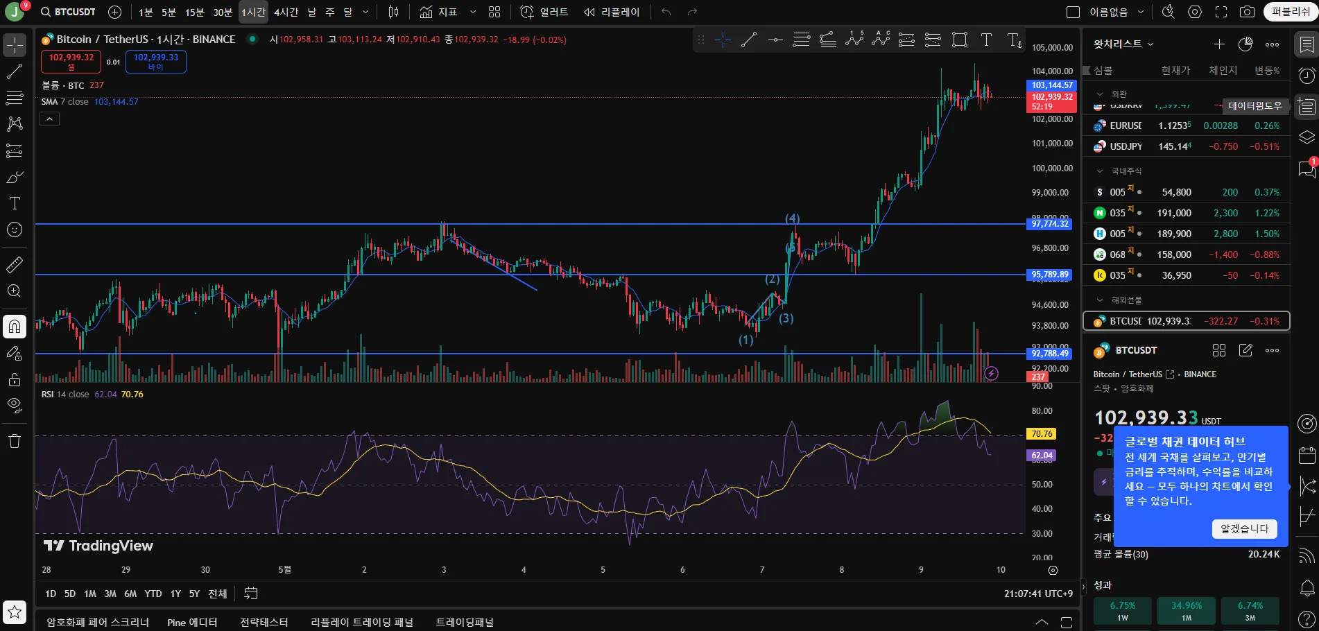
Task: Open chats with the unread badge
Action: (x=1307, y=168)
